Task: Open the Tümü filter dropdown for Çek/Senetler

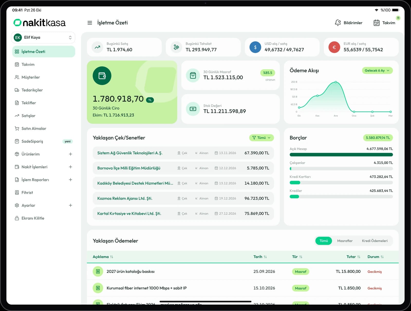Action: pos(261,138)
